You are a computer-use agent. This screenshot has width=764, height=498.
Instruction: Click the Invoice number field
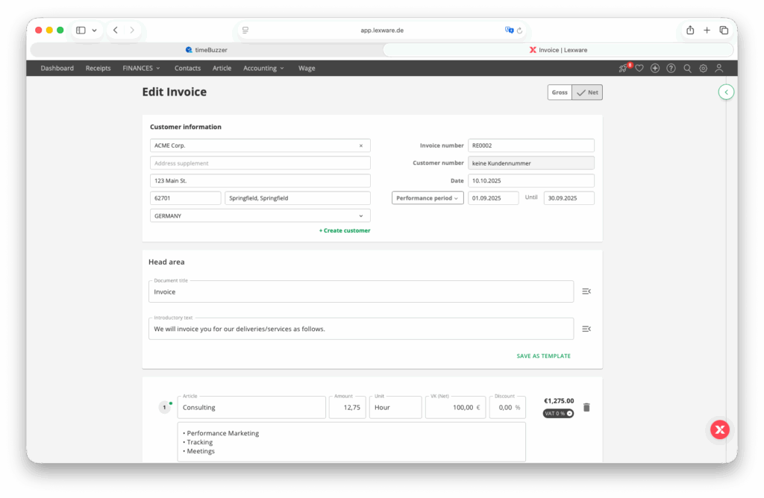point(530,145)
